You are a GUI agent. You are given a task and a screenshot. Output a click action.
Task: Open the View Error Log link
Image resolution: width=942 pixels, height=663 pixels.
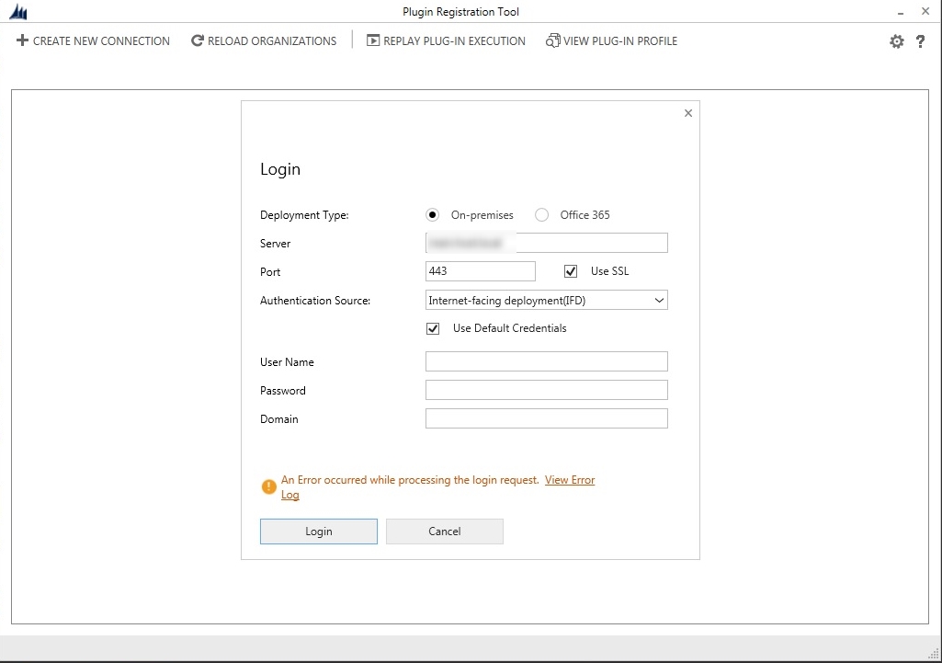coord(570,480)
